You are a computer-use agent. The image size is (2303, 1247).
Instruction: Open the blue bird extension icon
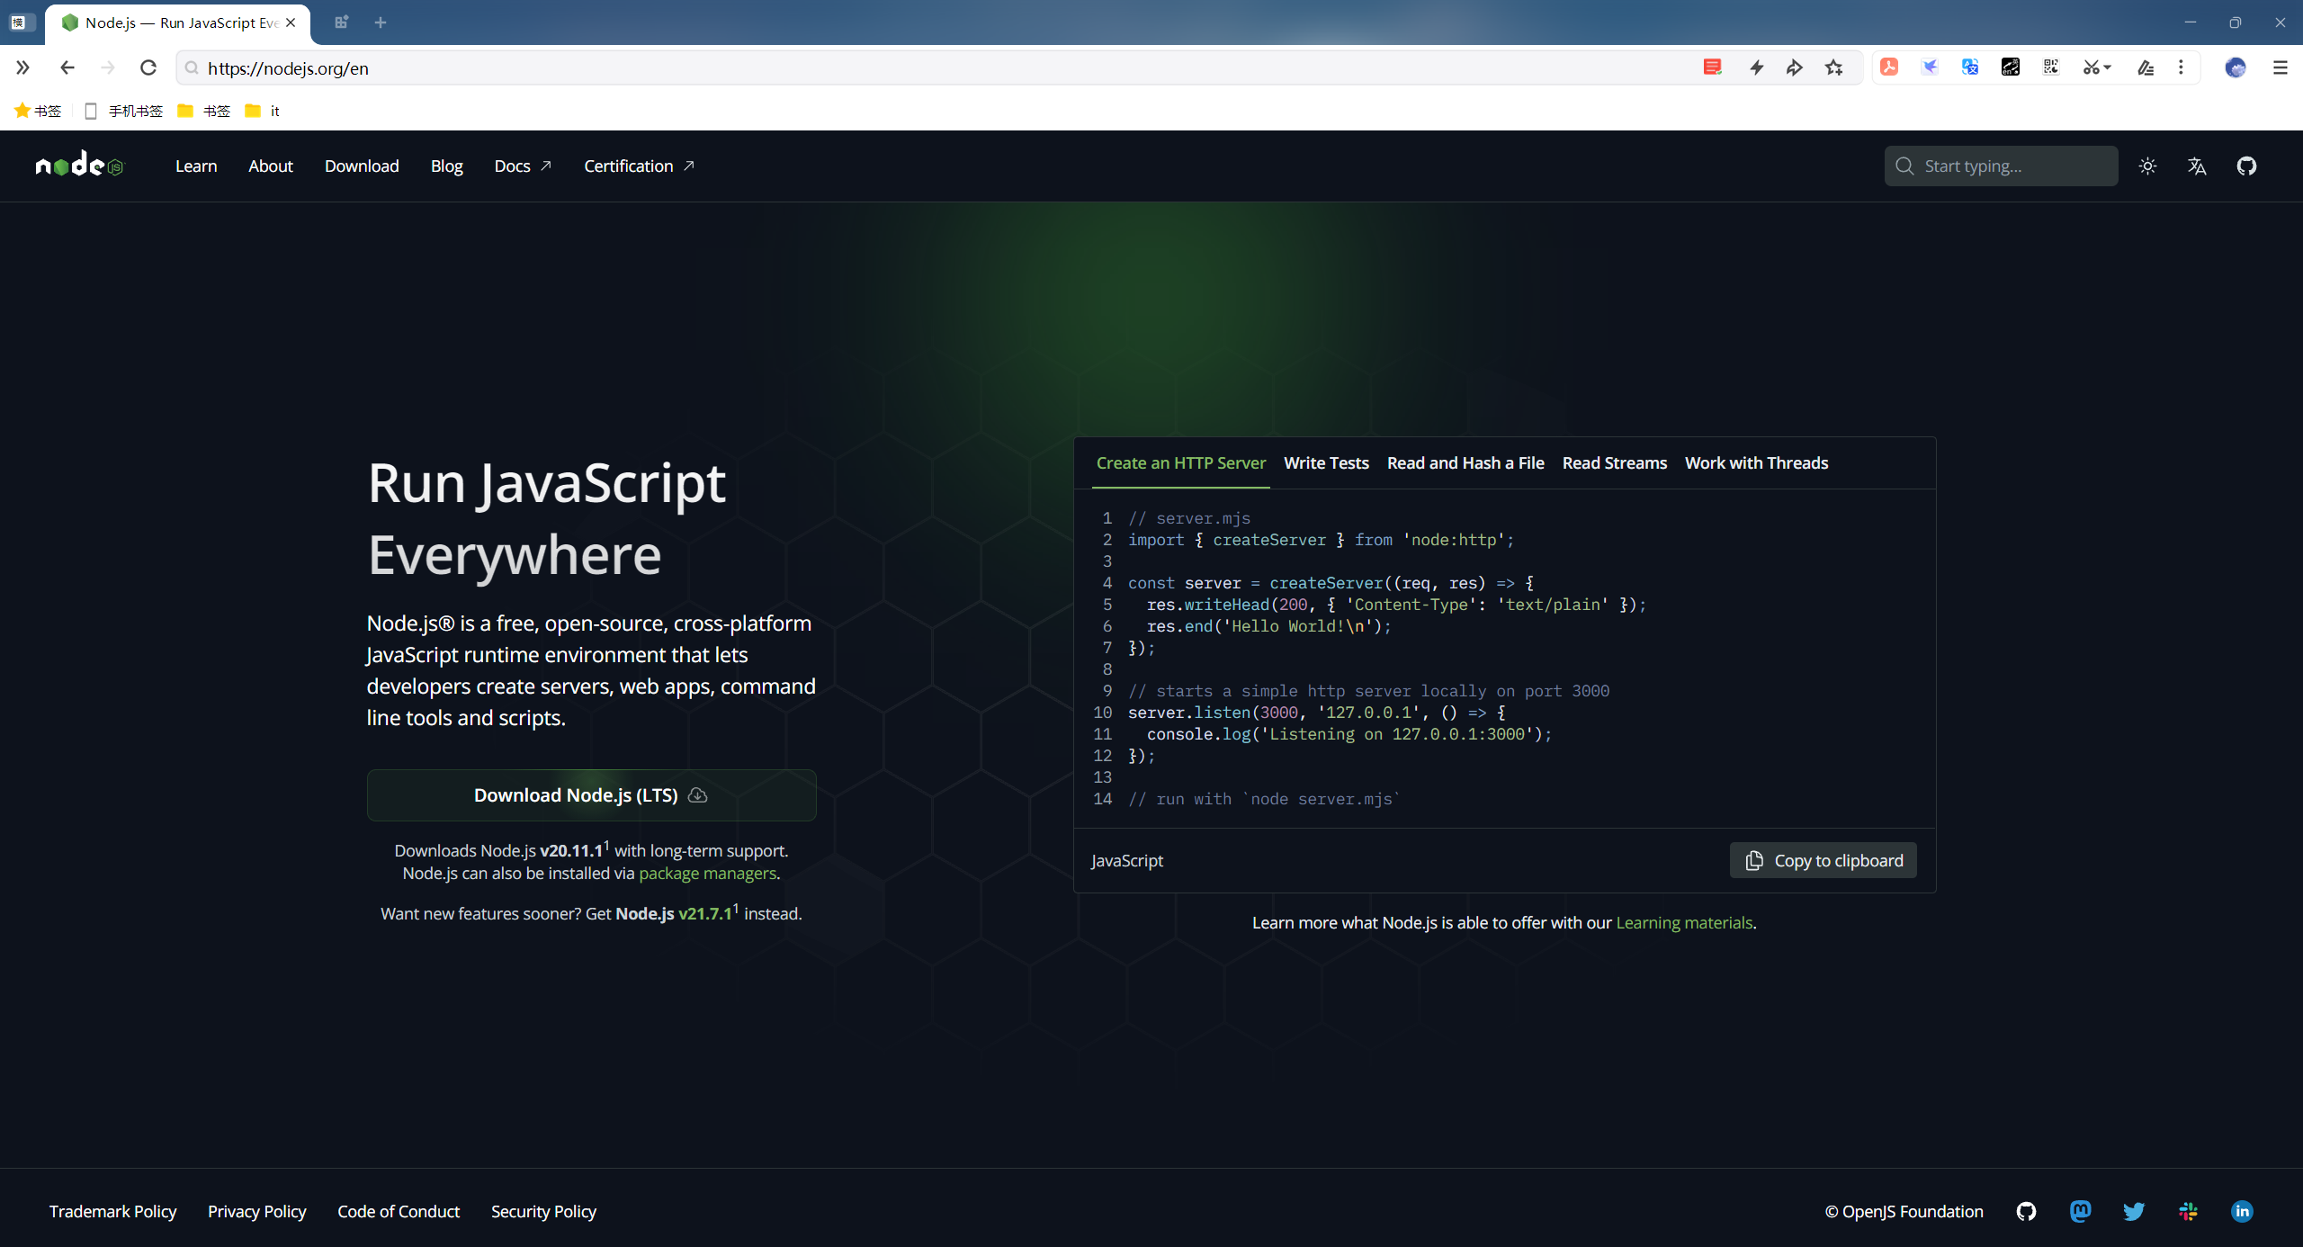[x=1930, y=67]
